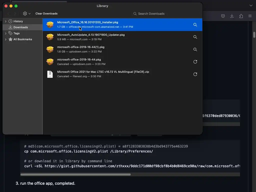256x192 pixels.
Task: Select microsoft-office-2019-16-44(1).pkg filename
Action: coord(81,47)
